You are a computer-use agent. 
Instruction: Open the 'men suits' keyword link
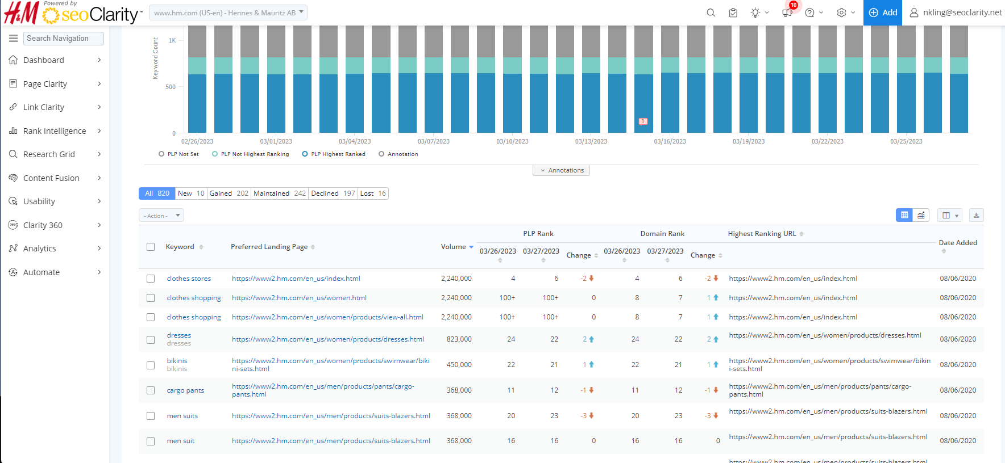(182, 416)
